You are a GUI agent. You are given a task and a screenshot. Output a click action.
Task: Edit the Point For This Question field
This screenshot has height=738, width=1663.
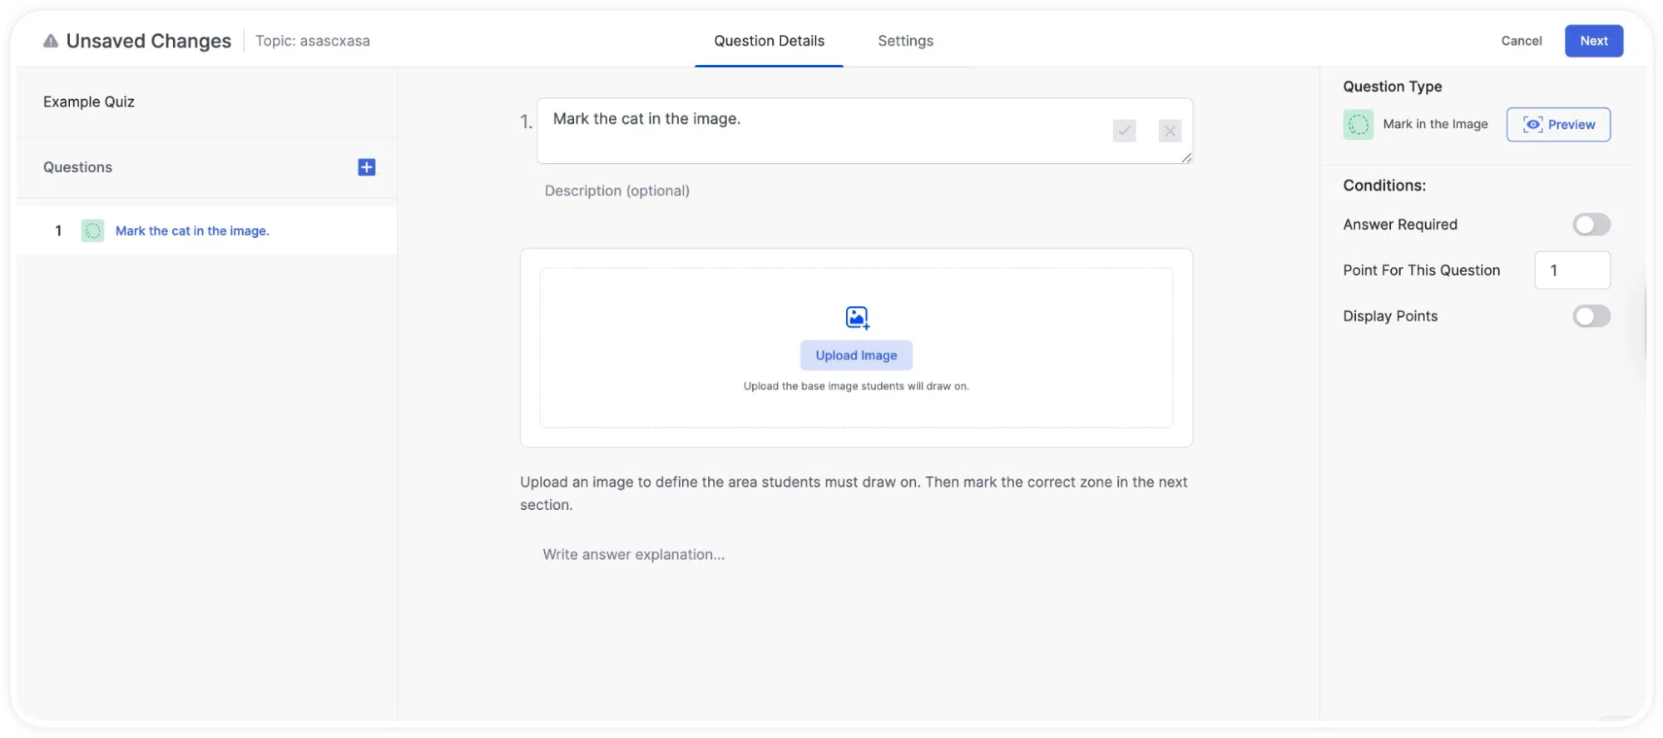pyautogui.click(x=1571, y=270)
